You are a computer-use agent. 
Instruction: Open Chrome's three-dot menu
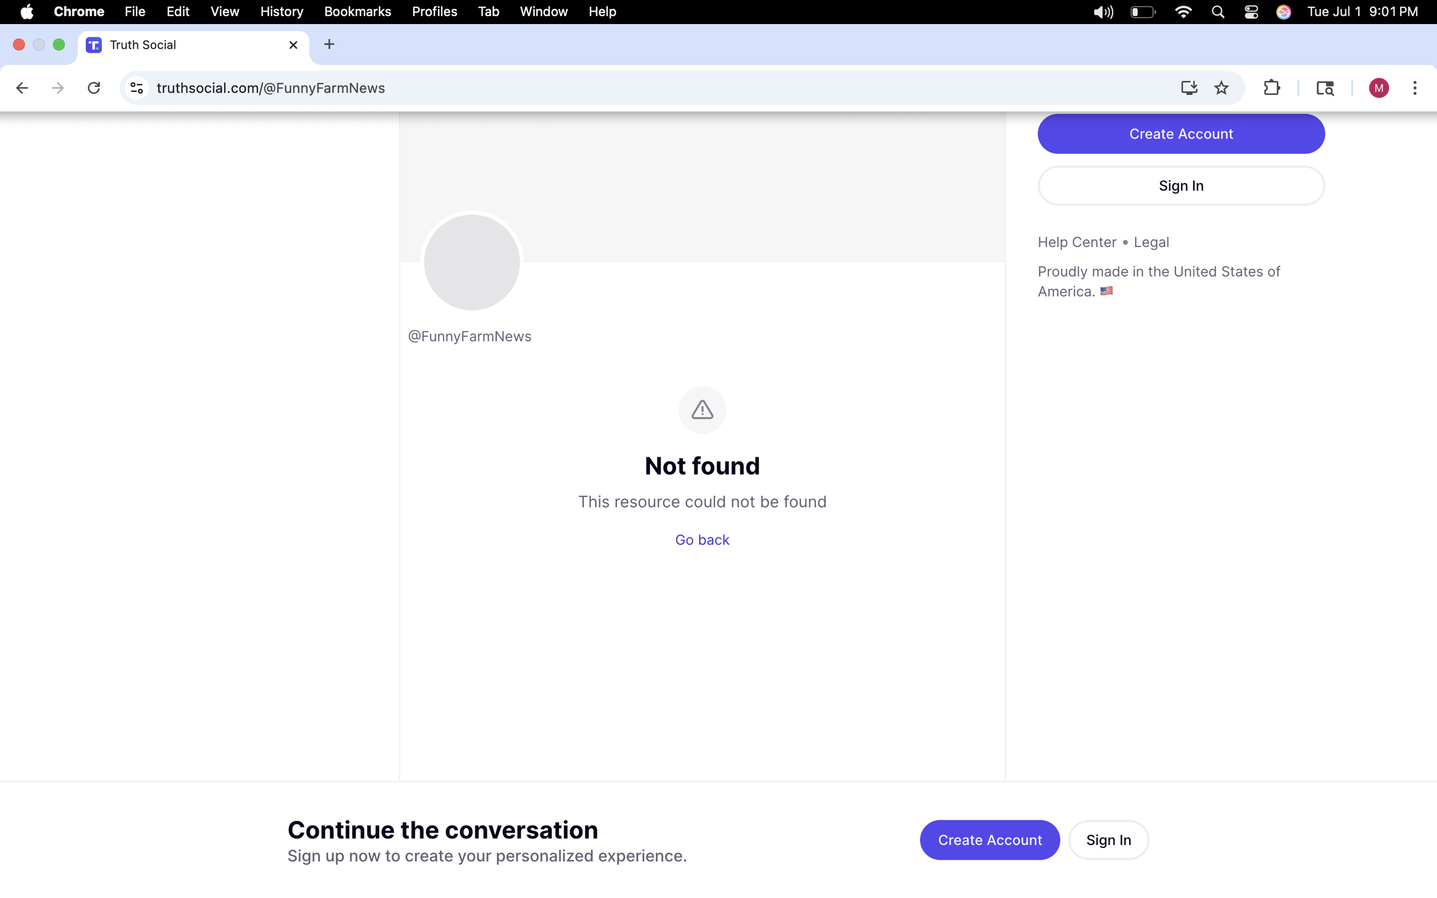click(1415, 88)
